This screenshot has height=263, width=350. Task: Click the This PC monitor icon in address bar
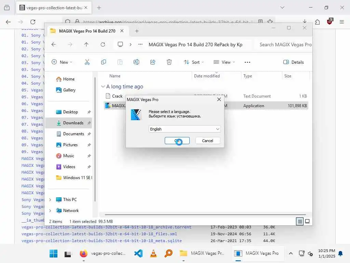click(x=120, y=45)
